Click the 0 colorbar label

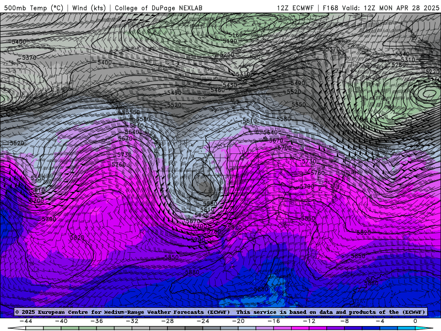[416, 321]
